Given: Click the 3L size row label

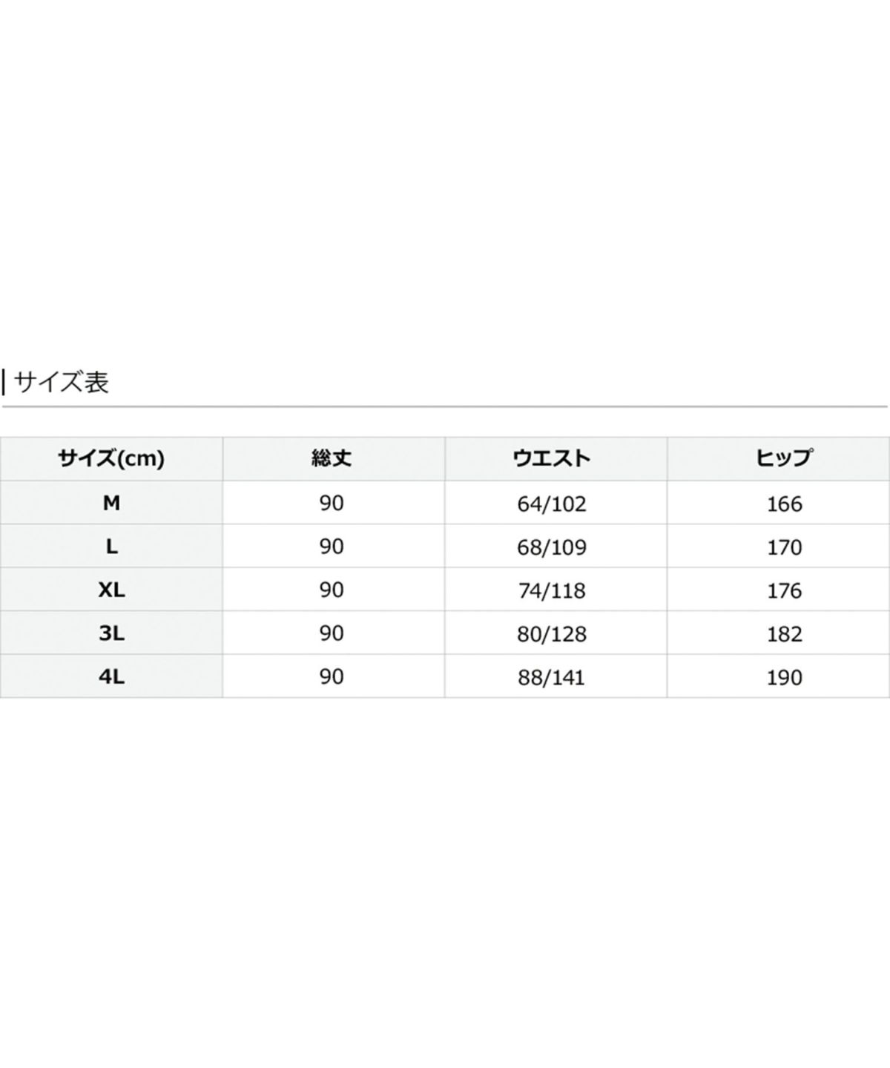Looking at the screenshot, I should (111, 633).
